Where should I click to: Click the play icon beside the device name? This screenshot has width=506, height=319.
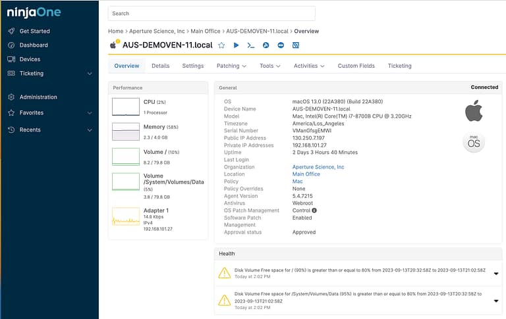pos(236,45)
